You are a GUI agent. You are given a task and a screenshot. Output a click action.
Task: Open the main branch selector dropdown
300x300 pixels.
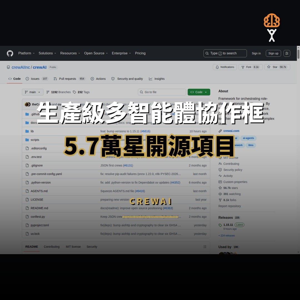(x=32, y=92)
